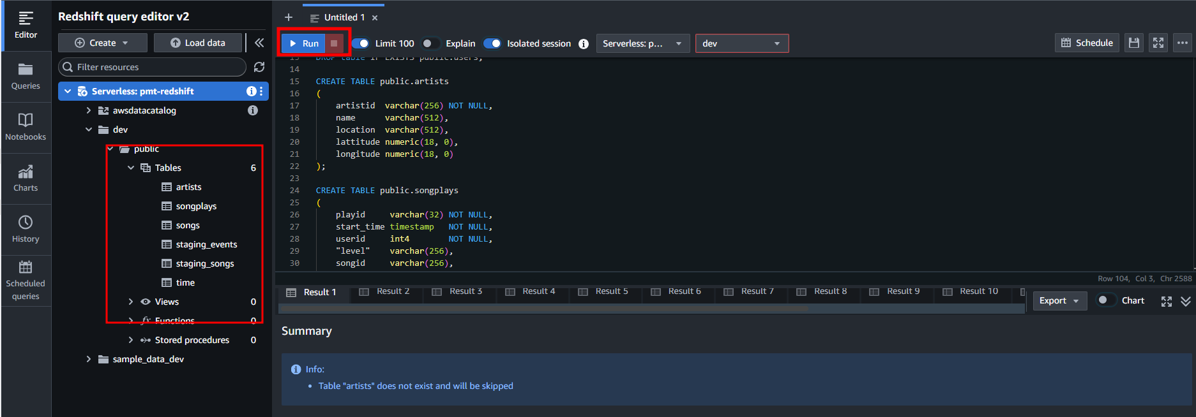Collapse the results panel
Image resolution: width=1196 pixels, height=417 pixels.
1186,301
